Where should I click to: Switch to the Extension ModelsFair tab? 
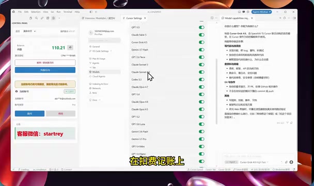click(98, 18)
